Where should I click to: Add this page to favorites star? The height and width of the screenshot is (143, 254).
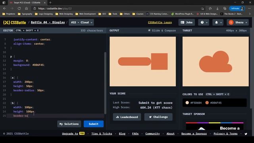tap(202, 8)
